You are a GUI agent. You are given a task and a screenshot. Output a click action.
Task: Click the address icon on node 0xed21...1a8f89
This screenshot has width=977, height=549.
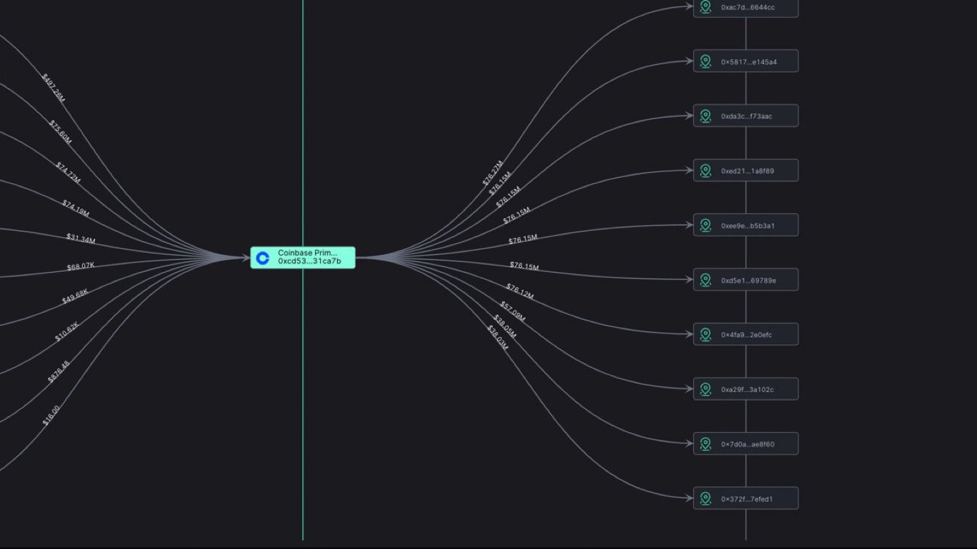click(705, 171)
